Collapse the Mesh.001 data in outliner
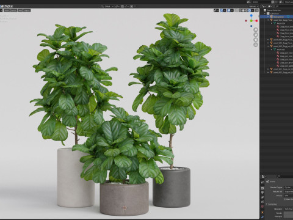293x220 pixels. click(271, 50)
